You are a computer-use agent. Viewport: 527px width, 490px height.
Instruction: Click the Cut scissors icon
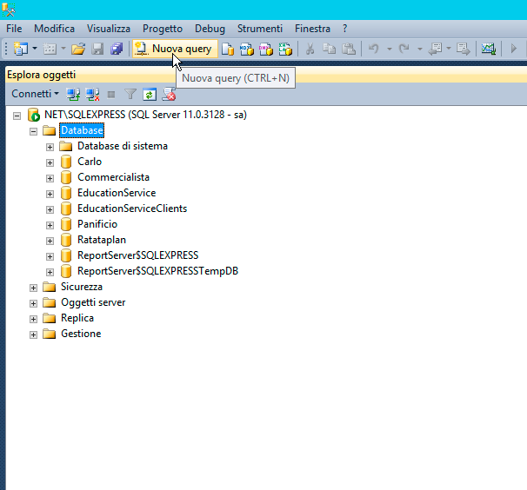click(310, 49)
